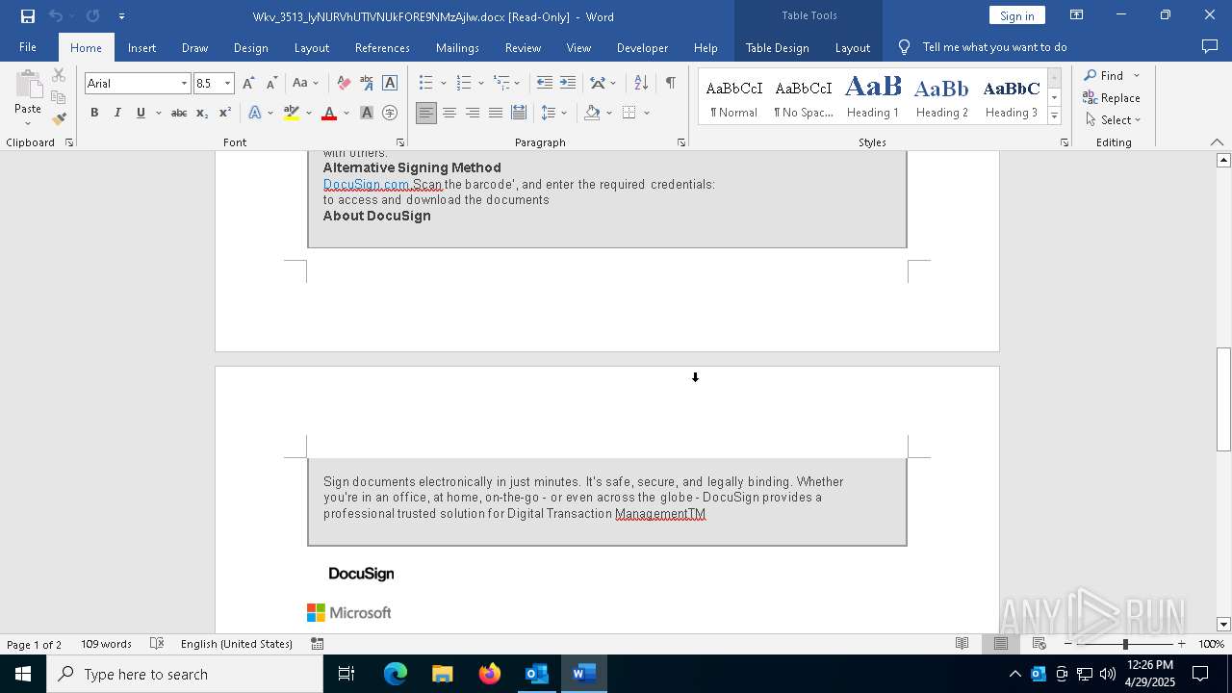Screen dimensions: 1232x693
Task: Click the Replace button
Action: coord(1112,98)
